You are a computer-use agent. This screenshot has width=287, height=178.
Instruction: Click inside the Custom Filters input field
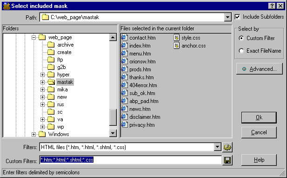point(131,160)
